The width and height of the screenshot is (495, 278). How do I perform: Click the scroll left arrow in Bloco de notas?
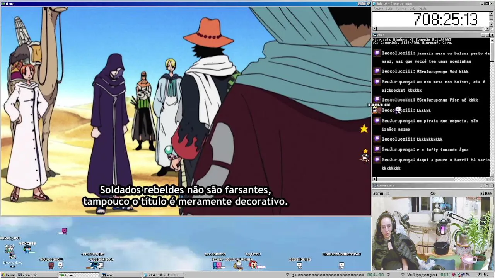coord(374,29)
